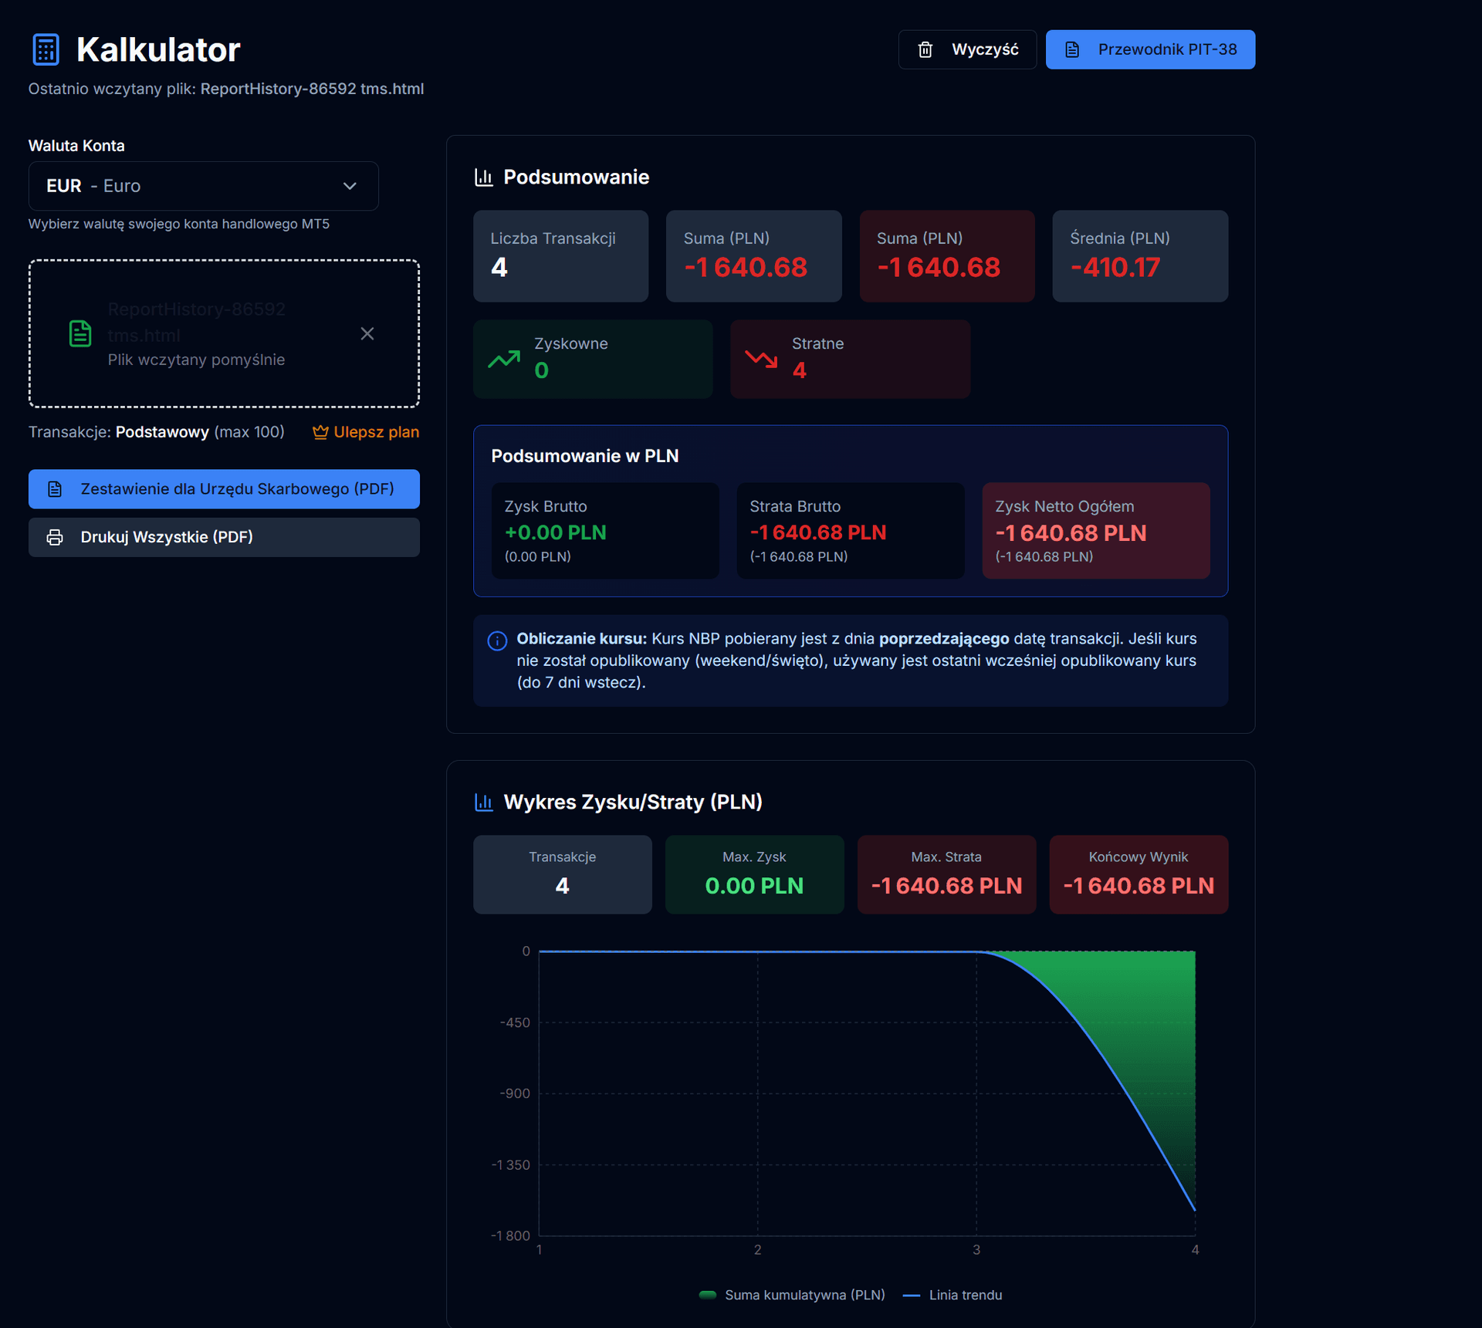Click the bar chart icon beside Podsumowanie
Viewport: 1482px width, 1328px height.
[x=484, y=177]
